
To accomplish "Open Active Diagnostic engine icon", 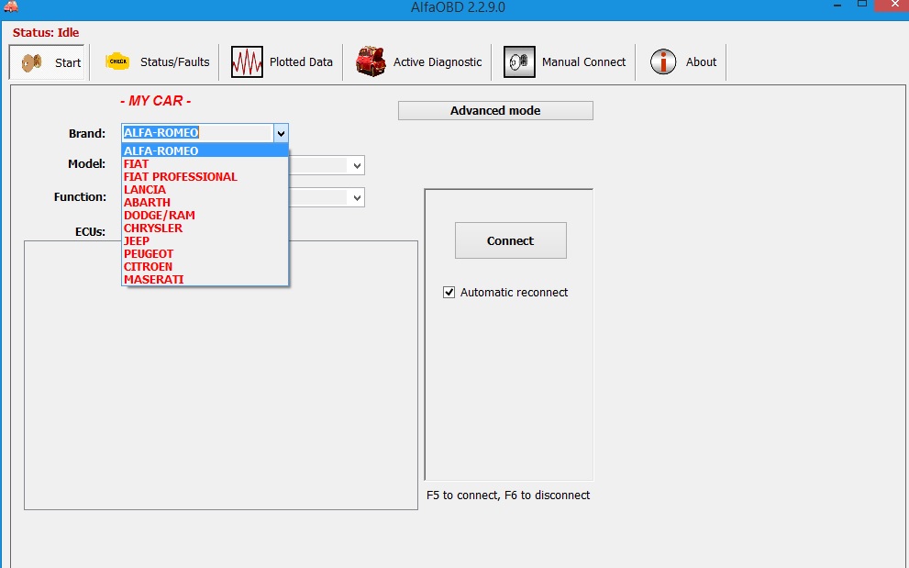I will click(x=371, y=61).
